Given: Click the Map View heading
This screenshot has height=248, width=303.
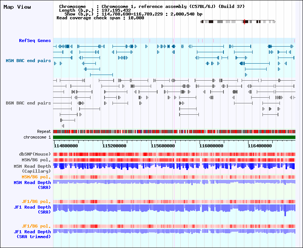Looking at the screenshot, I should click(x=17, y=7).
